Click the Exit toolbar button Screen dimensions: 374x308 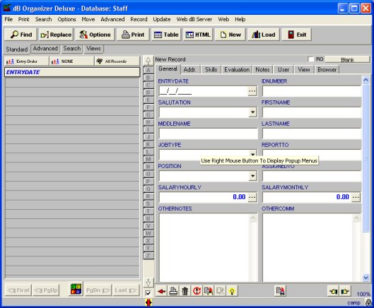click(x=297, y=35)
